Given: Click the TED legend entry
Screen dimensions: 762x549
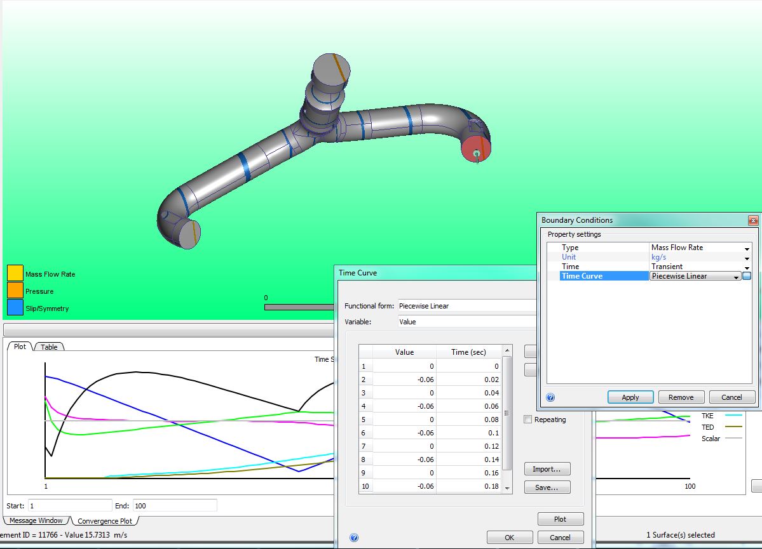Looking at the screenshot, I should (721, 427).
